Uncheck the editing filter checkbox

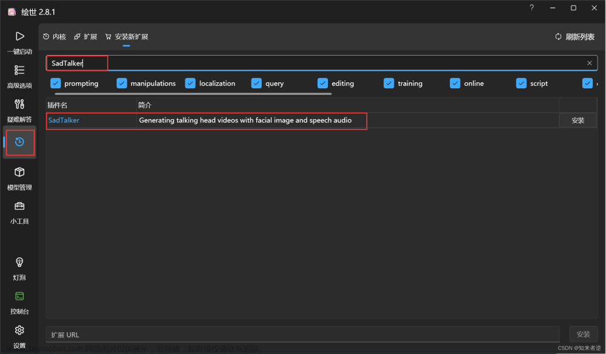(323, 84)
